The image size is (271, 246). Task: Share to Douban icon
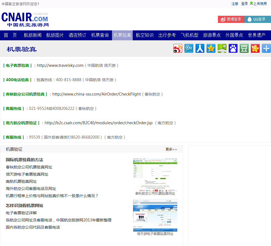[244, 48]
